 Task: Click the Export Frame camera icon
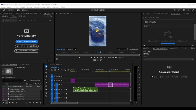pyautogui.click(x=116, y=58)
